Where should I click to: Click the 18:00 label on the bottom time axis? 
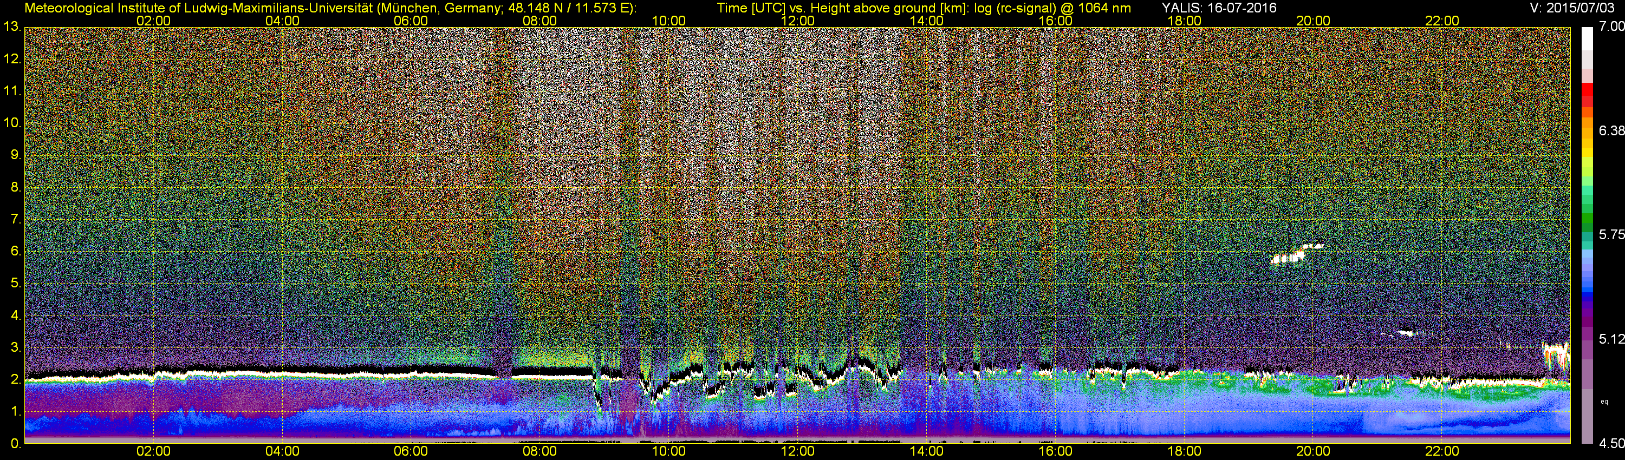[1184, 451]
